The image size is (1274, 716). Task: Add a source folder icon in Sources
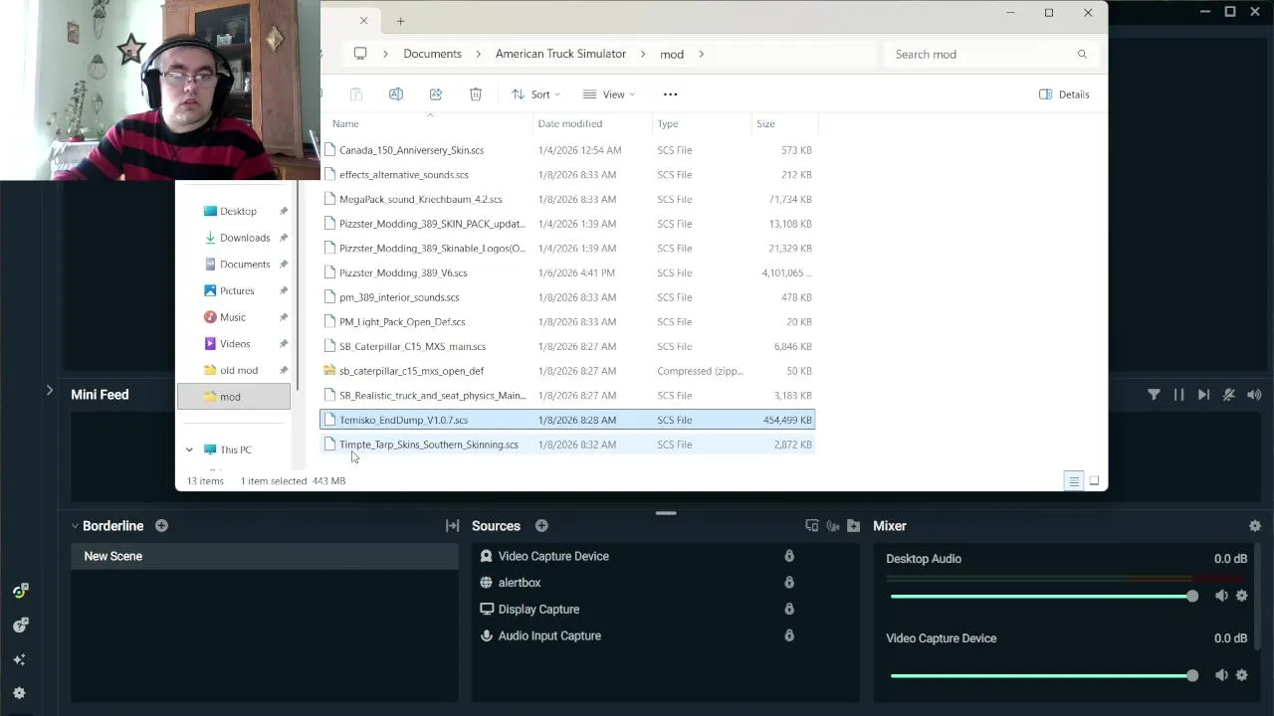click(x=853, y=526)
